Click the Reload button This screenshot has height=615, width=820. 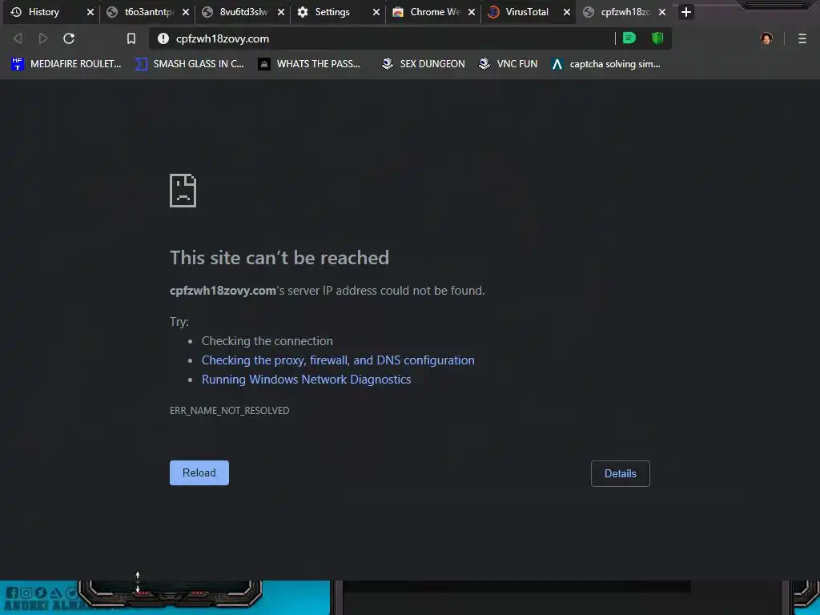(x=199, y=472)
